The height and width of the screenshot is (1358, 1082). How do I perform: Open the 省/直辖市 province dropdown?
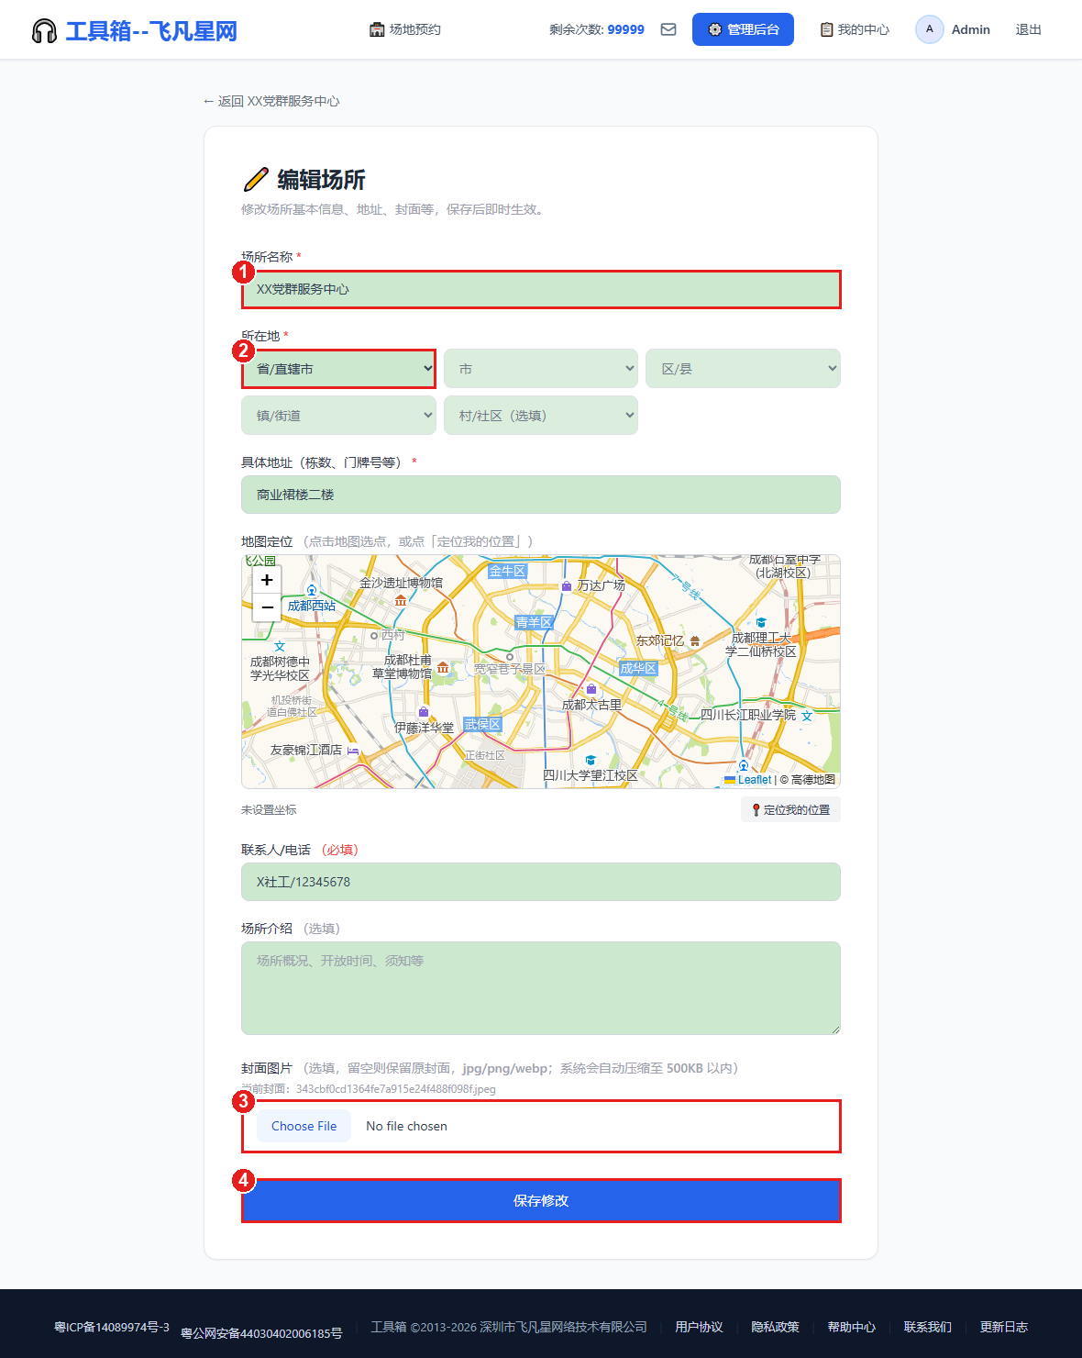coord(338,369)
